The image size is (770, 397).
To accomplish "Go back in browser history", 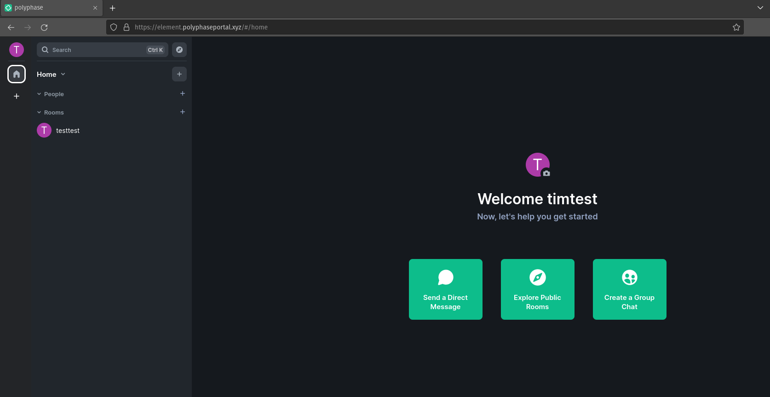I will tap(11, 27).
